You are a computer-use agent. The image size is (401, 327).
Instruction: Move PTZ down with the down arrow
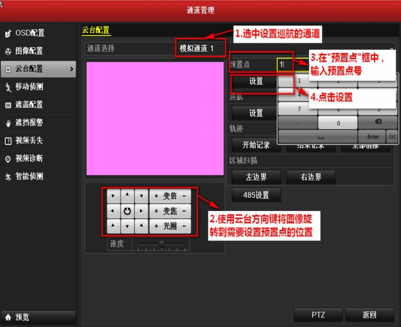click(127, 226)
